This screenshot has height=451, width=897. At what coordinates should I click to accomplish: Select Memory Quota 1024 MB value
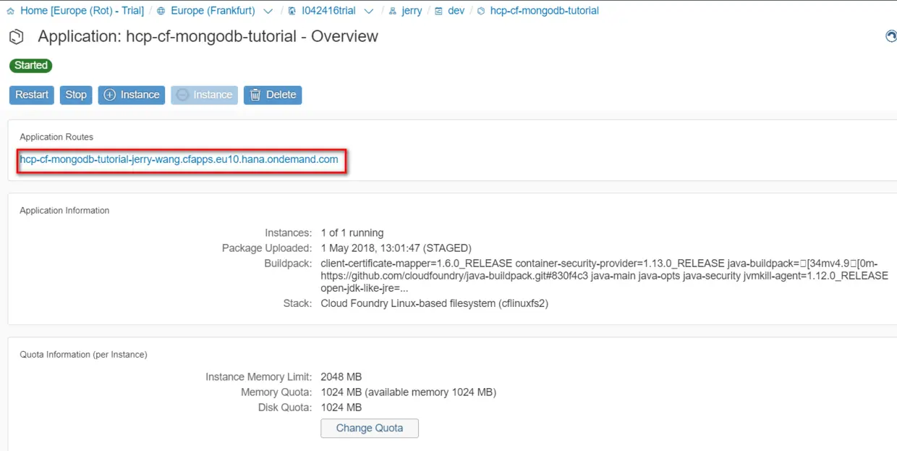tap(409, 392)
